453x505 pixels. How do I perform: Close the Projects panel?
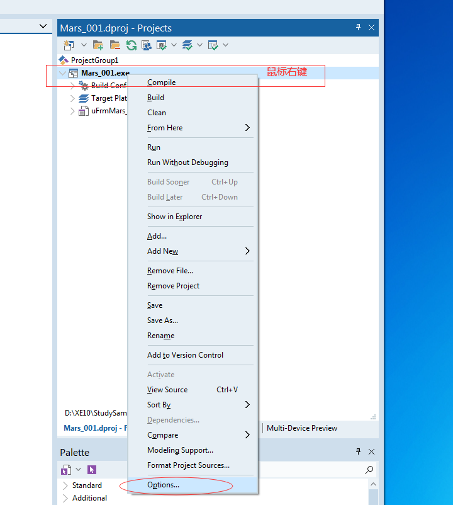point(371,28)
